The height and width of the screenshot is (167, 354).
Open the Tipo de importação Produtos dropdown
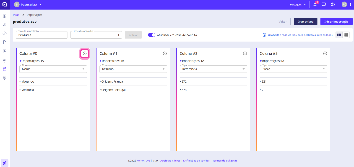41,35
